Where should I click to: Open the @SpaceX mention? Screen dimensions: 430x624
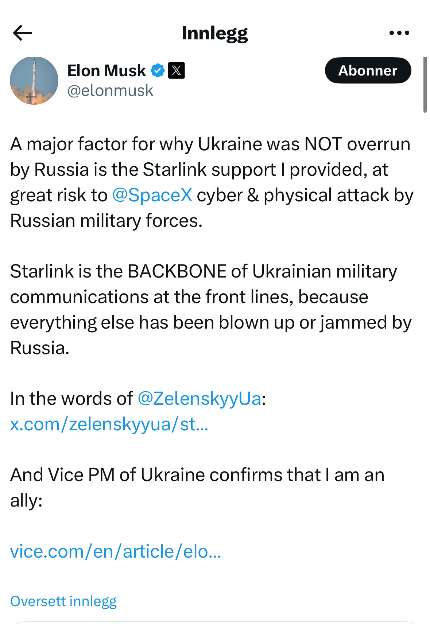coord(152,195)
